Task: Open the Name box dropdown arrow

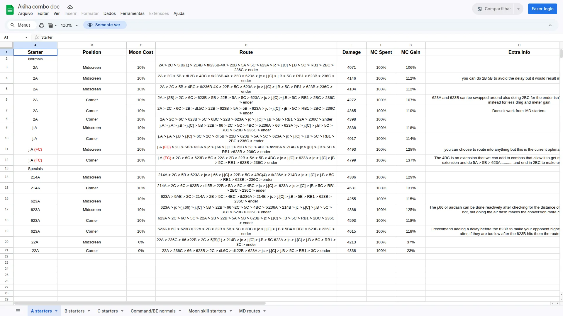Action: 26,37
